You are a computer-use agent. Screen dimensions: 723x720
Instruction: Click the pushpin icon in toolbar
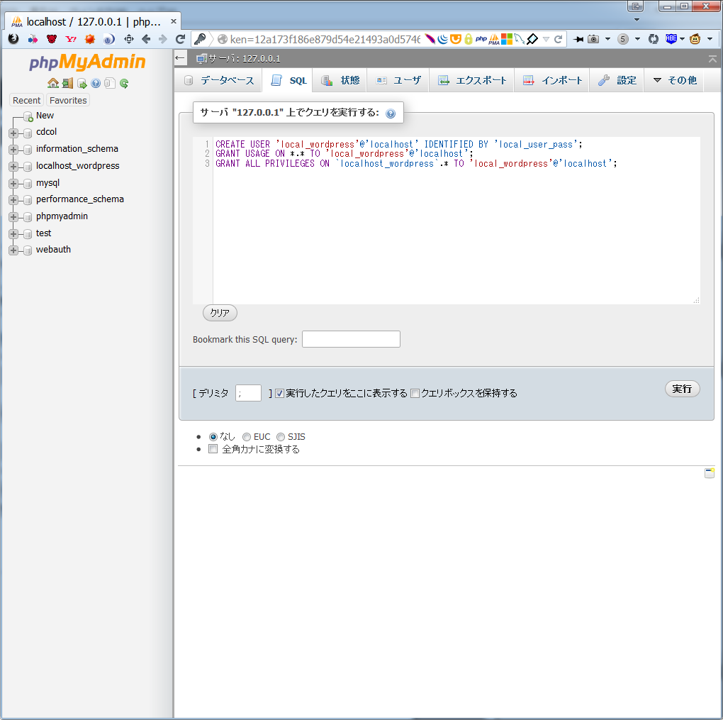[x=578, y=39]
